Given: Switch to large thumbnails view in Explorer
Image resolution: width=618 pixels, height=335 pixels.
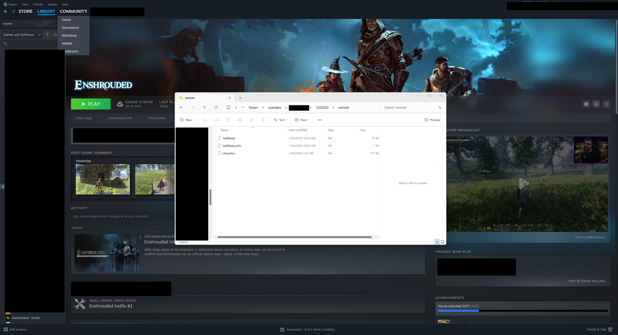Looking at the screenshot, I should [442, 242].
